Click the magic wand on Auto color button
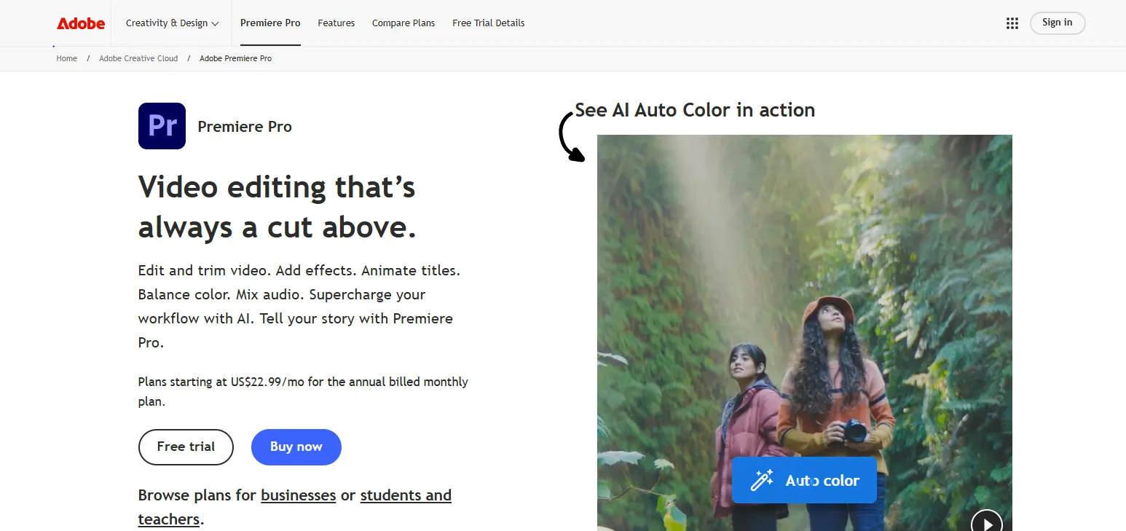This screenshot has width=1126, height=531. (762, 479)
